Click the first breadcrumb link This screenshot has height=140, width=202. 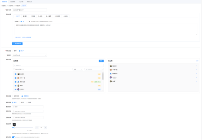(x=4, y=6)
